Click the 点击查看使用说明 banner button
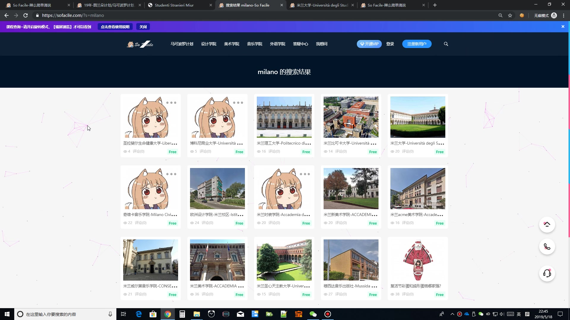Viewport: 570px width, 320px height. coord(115,27)
